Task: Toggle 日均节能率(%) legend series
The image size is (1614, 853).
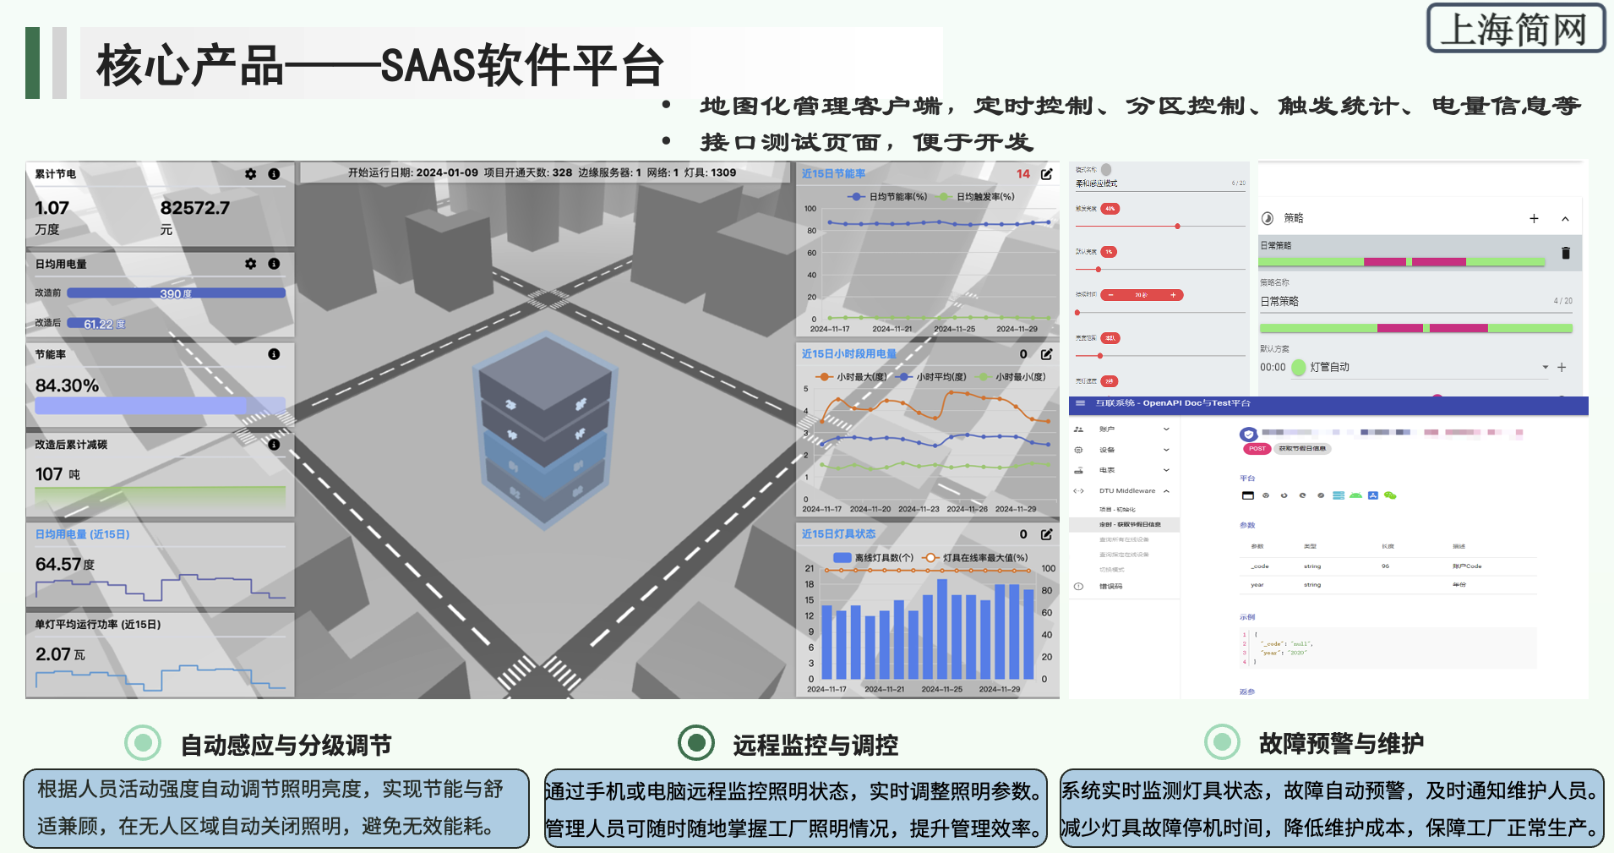Action: [x=887, y=197]
